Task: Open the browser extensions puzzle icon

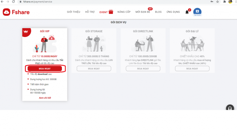Action: (x=225, y=2)
